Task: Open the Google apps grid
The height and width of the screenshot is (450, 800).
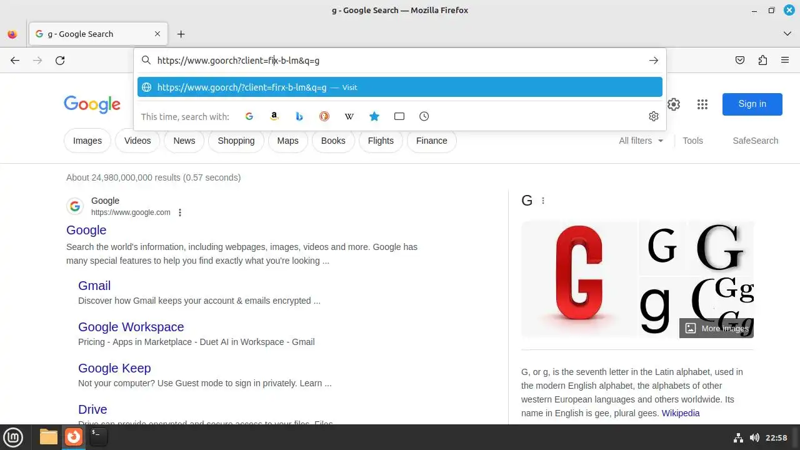Action: pos(702,104)
